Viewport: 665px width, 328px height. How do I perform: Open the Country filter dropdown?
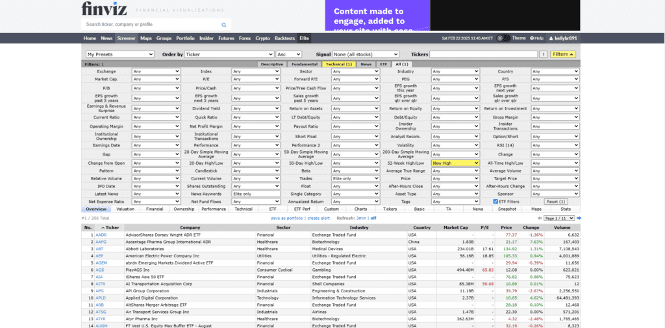pos(555,71)
